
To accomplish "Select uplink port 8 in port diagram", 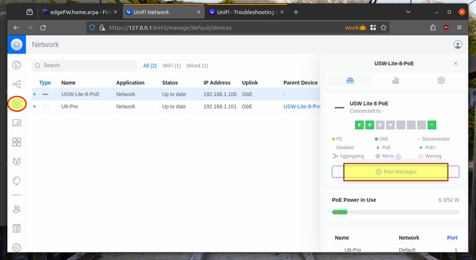I will coord(431,125).
